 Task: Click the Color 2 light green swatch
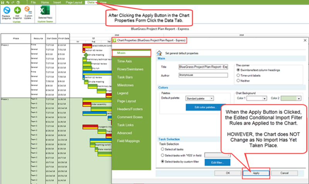coord(289,98)
